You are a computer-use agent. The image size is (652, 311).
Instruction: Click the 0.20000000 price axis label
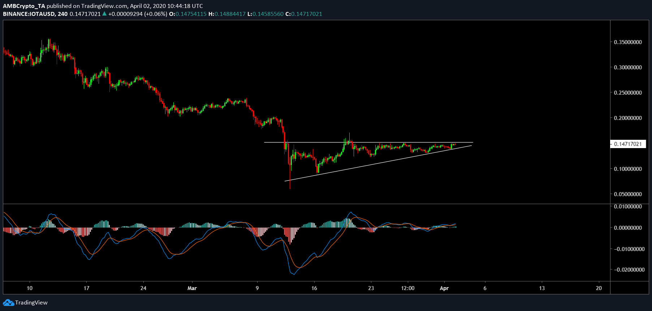point(628,118)
